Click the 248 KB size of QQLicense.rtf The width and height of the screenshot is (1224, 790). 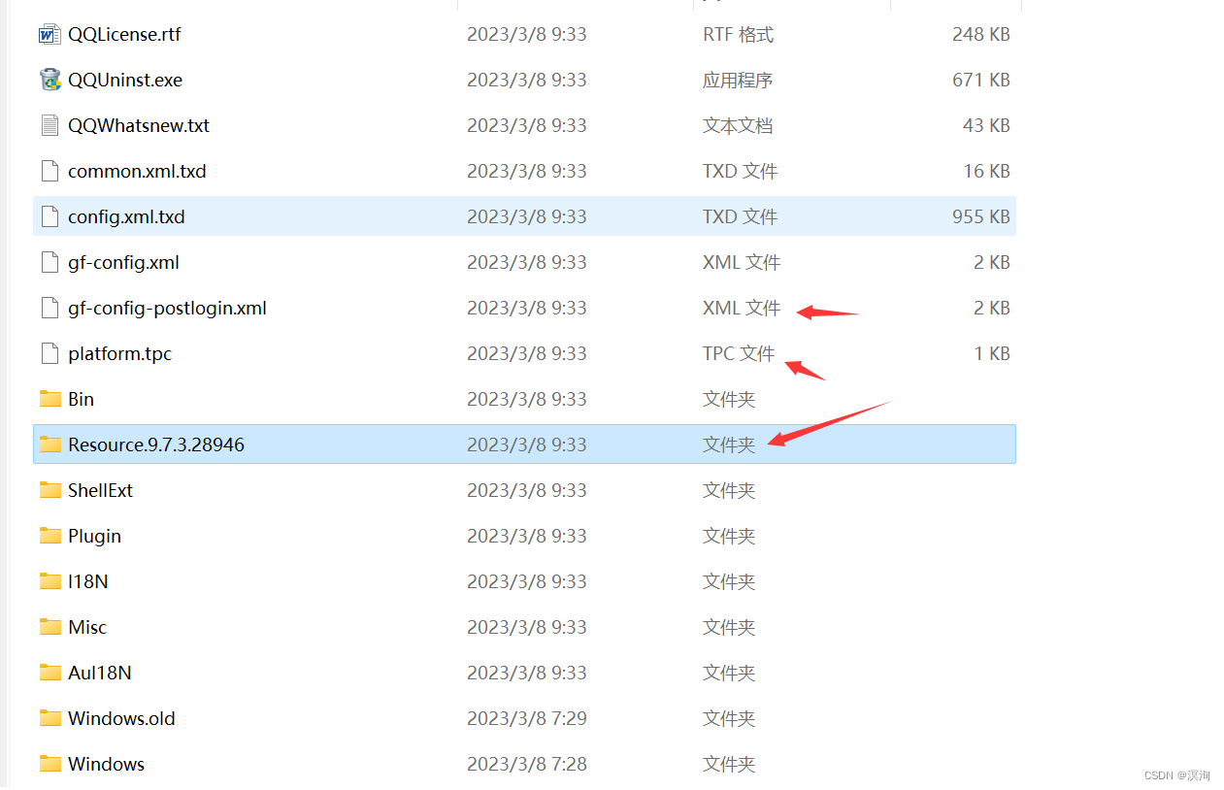(981, 35)
